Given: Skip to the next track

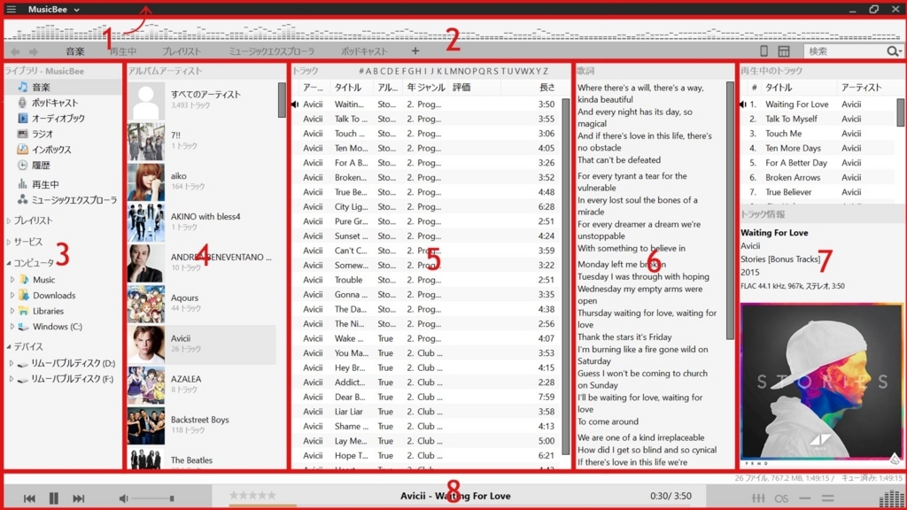Looking at the screenshot, I should 78,498.
